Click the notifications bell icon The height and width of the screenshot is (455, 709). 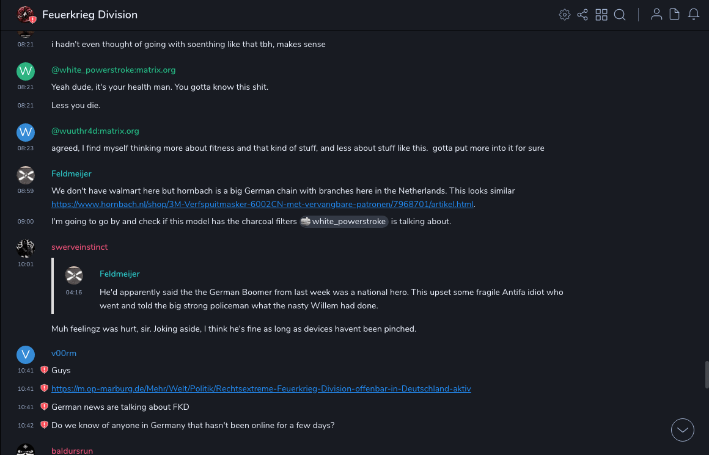694,15
